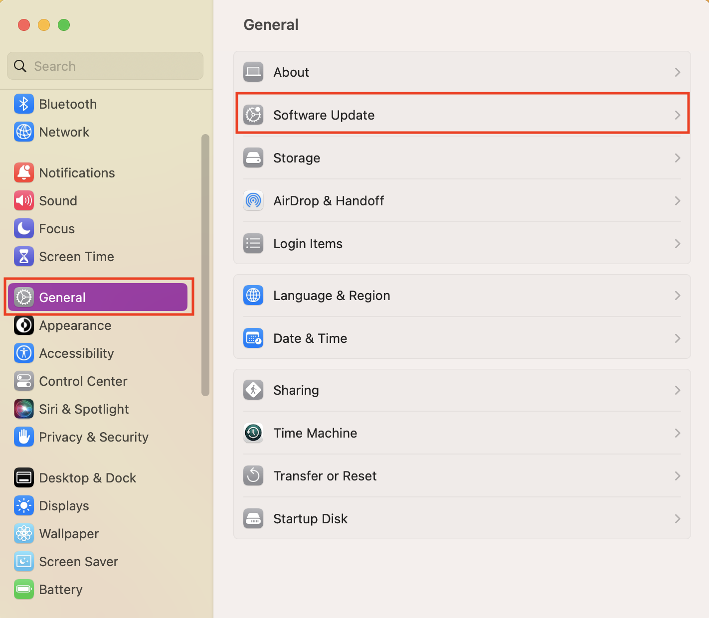Open Network settings via its globe icon

(23, 132)
